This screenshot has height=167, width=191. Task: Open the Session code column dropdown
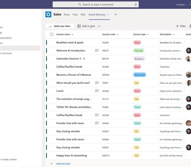point(118,35)
